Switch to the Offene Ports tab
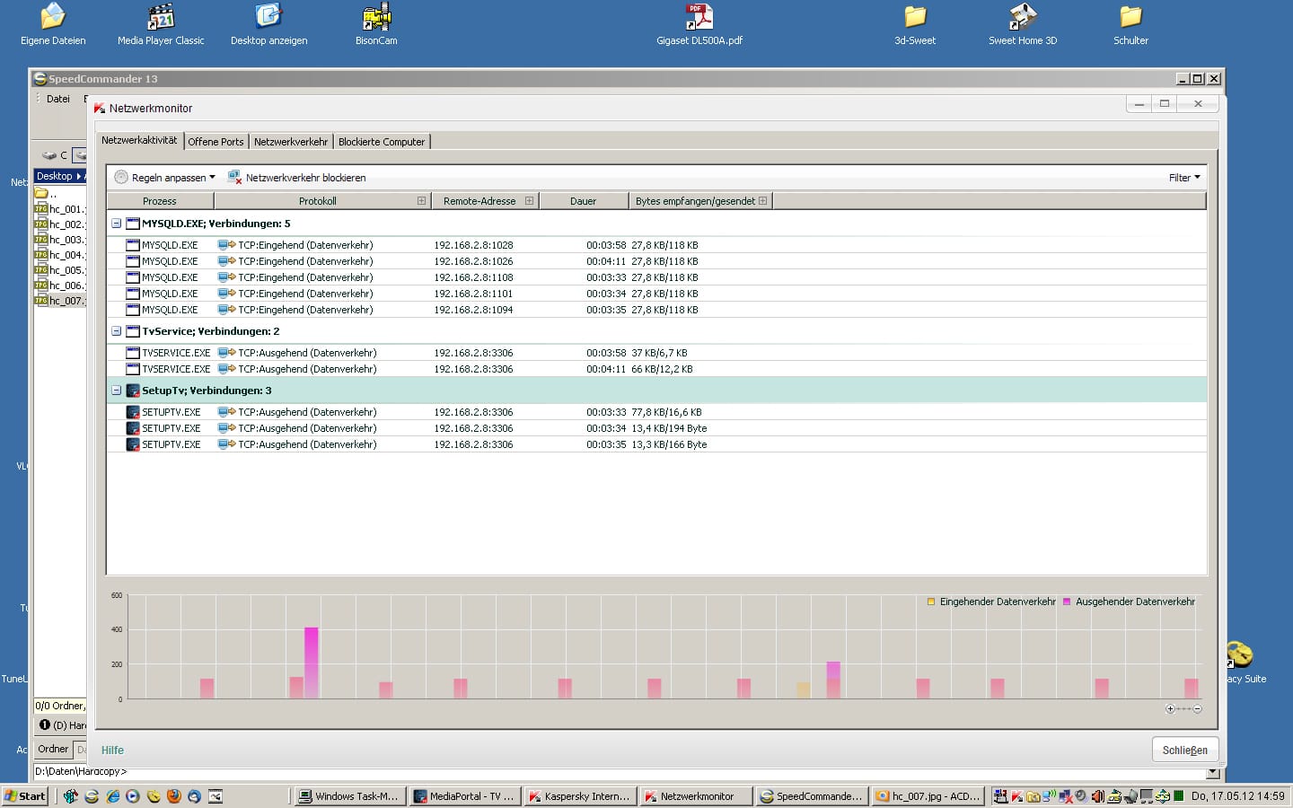The image size is (1293, 808). point(215,142)
